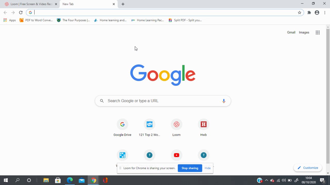Image resolution: width=330 pixels, height=185 pixels.
Task: Go back to the previous page
Action: point(5,13)
